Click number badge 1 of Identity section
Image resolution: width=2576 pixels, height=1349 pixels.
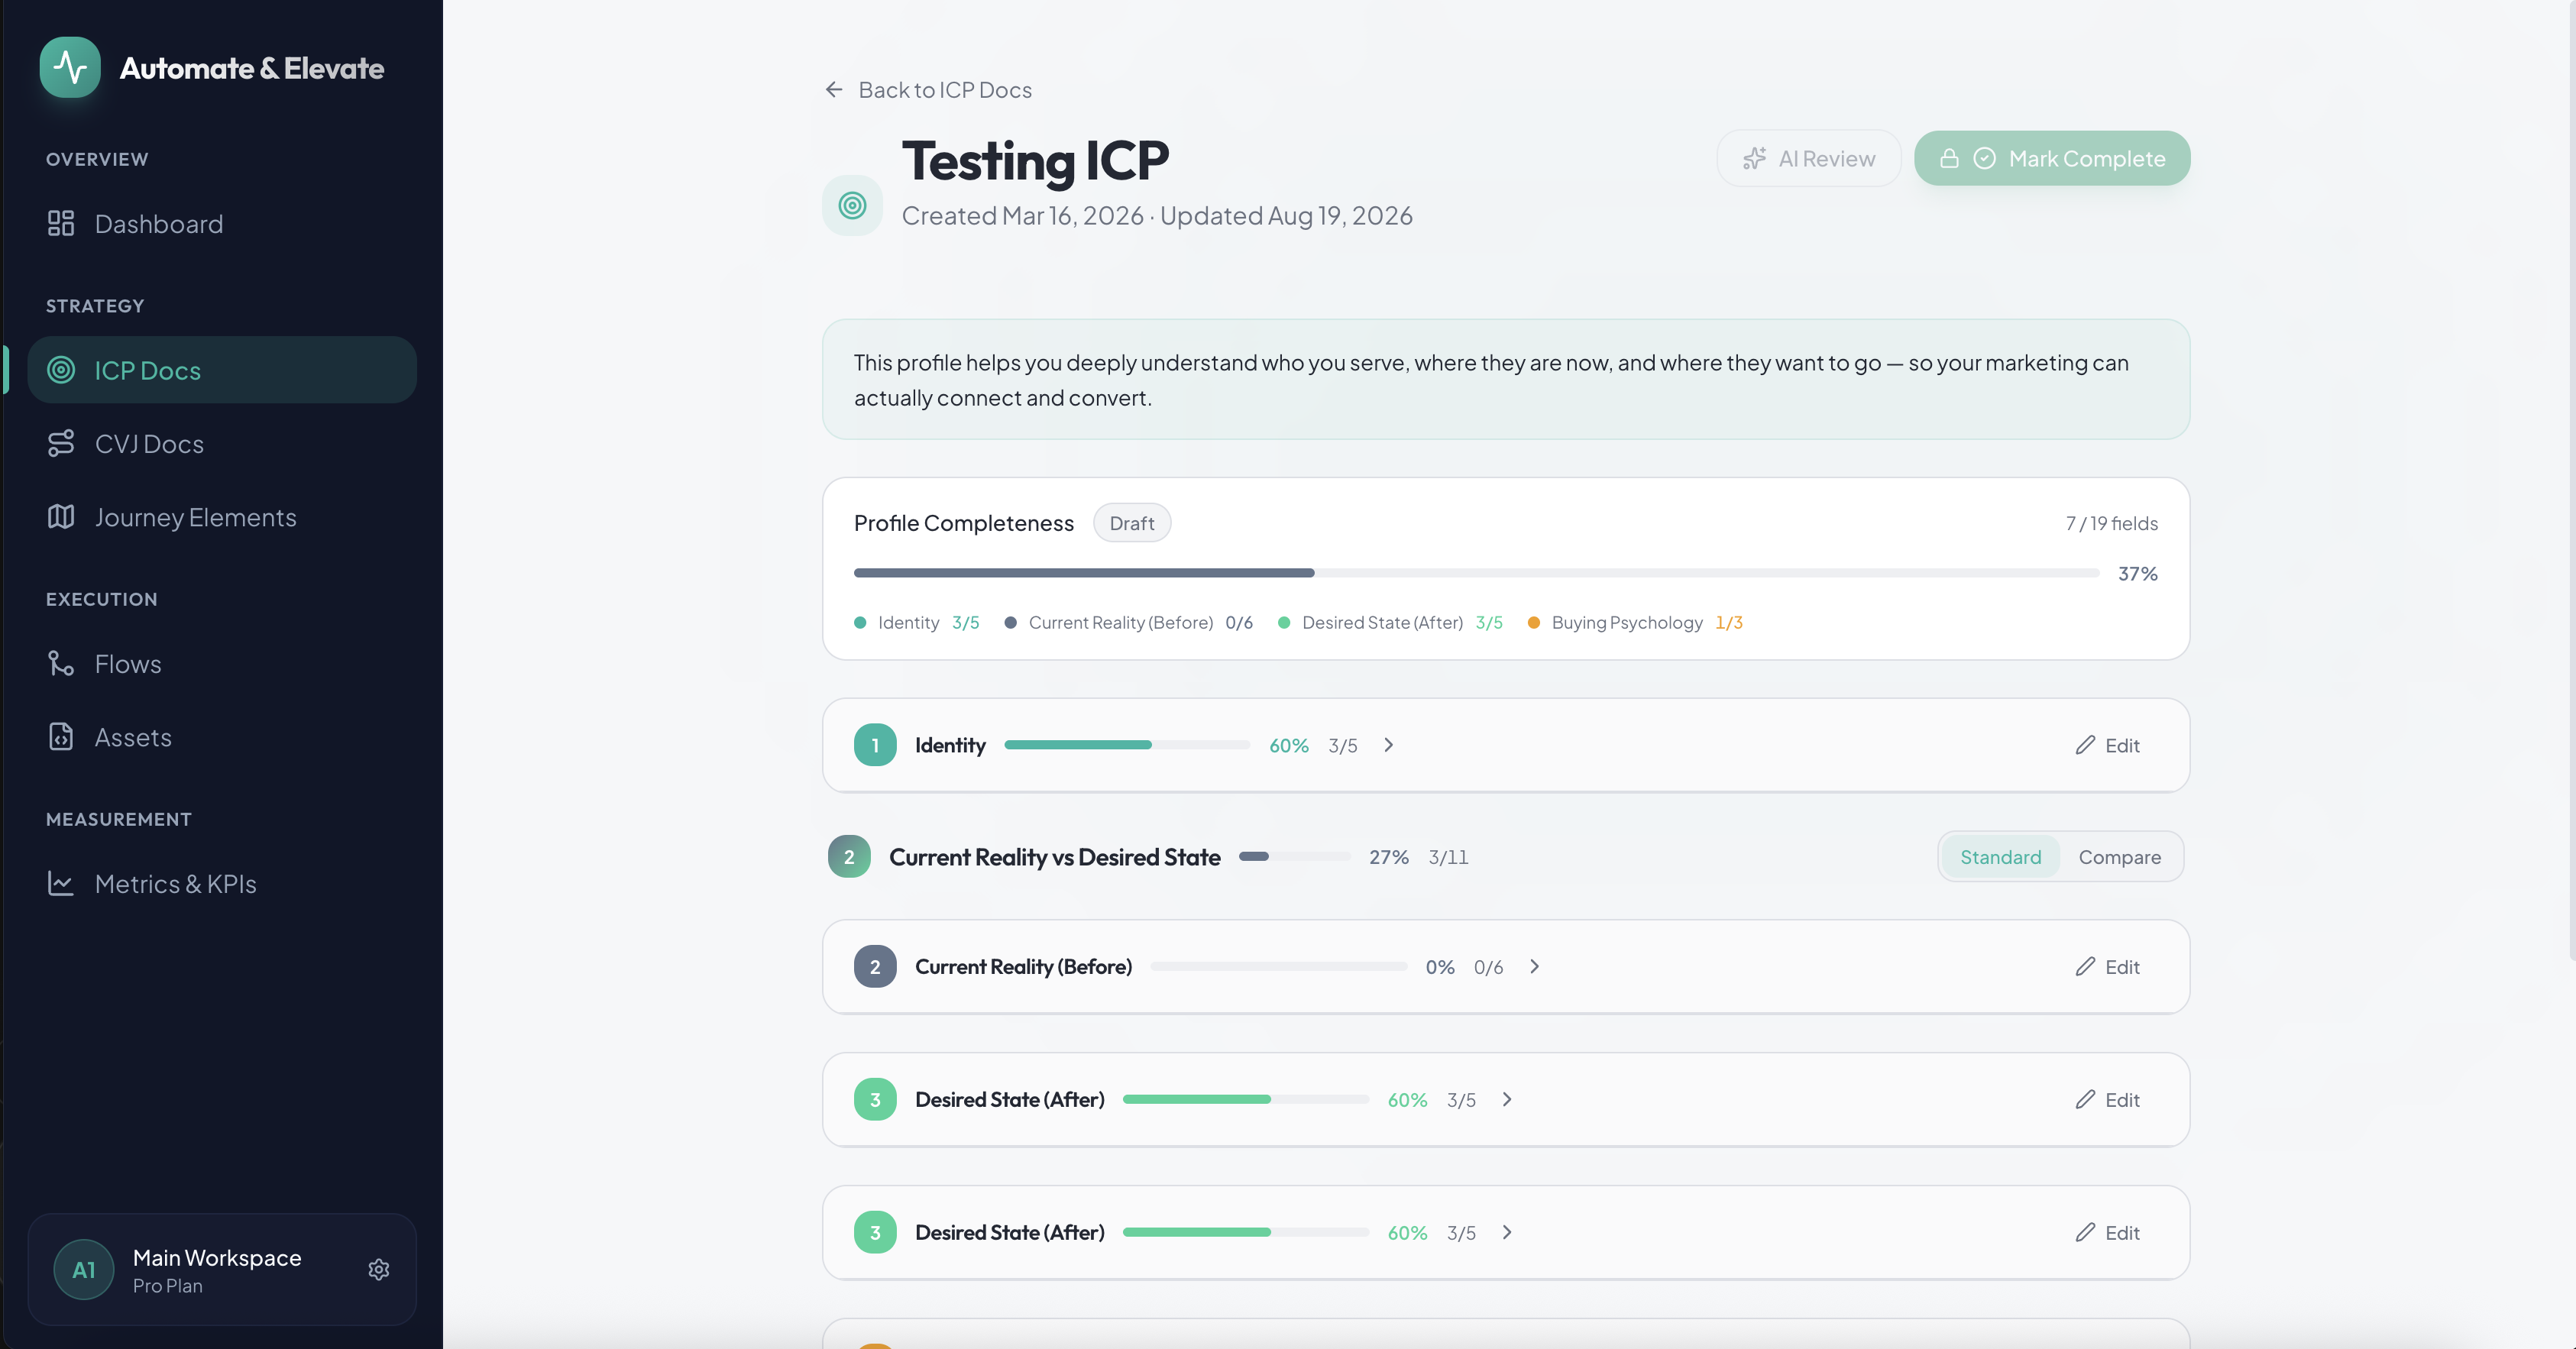(875, 745)
